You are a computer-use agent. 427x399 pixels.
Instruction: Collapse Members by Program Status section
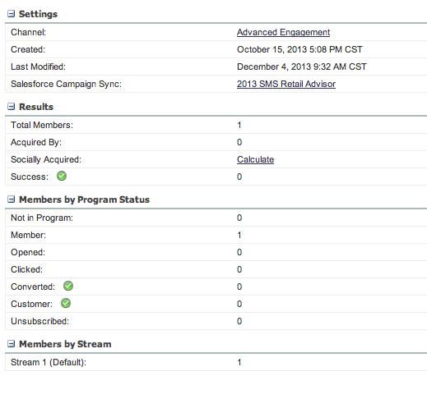(11, 199)
